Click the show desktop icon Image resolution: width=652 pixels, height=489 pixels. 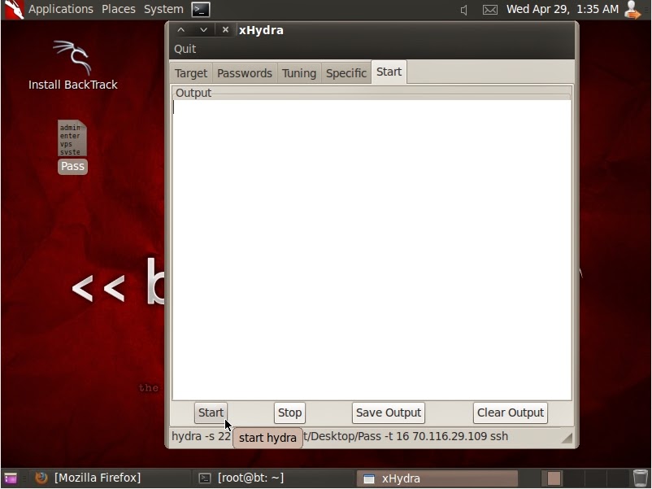pyautogui.click(x=11, y=478)
